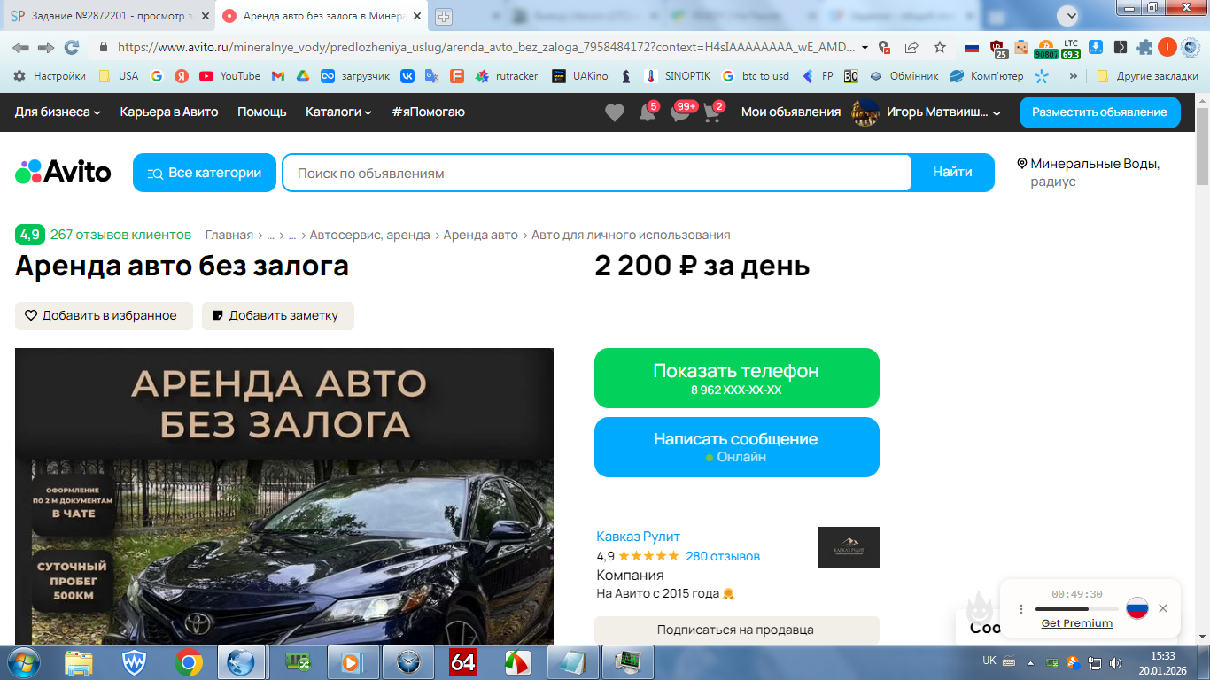Image resolution: width=1210 pixels, height=680 pixels.
Task: Click the Windows Start button
Action: pyautogui.click(x=22, y=662)
